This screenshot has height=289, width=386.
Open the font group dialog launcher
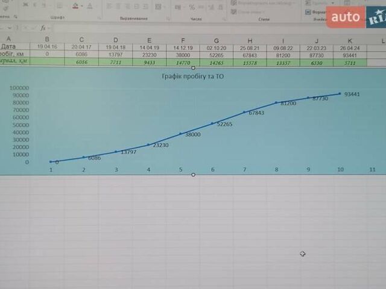[99, 18]
